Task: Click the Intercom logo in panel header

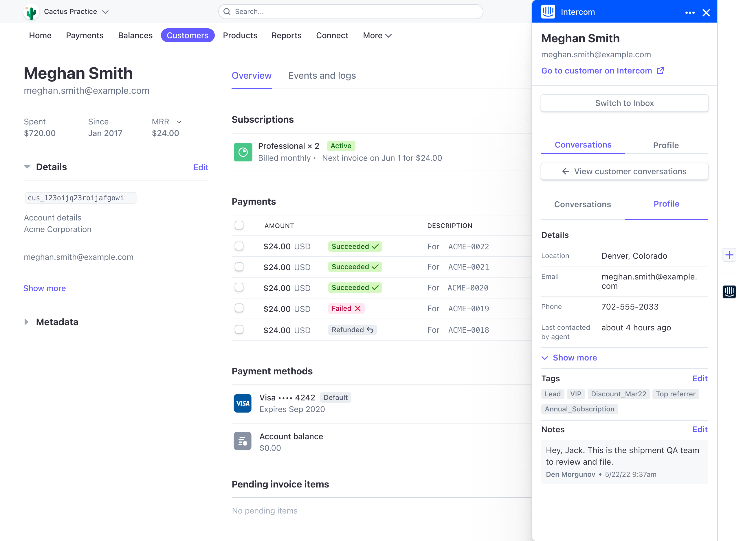Action: [549, 12]
